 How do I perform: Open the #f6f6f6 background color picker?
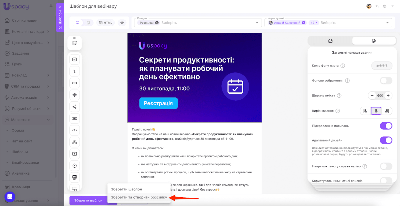point(382,66)
